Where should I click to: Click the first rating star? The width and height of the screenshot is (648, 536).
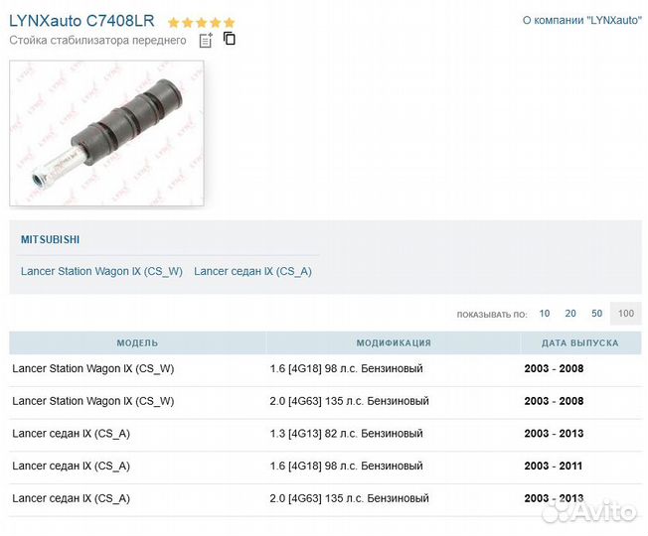174,22
